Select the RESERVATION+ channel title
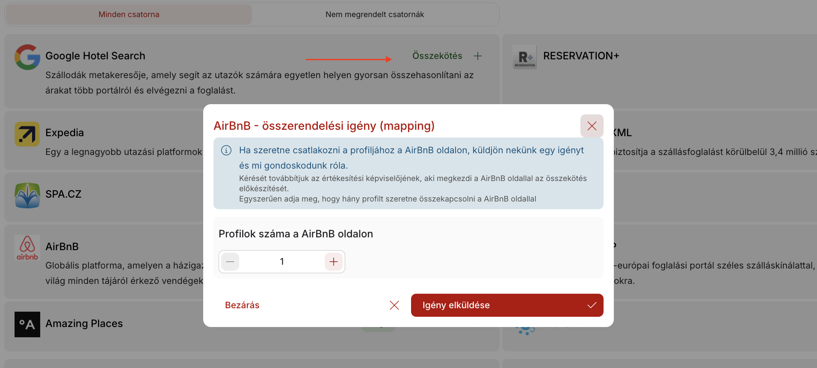Screen dimensions: 817x368 (581, 56)
